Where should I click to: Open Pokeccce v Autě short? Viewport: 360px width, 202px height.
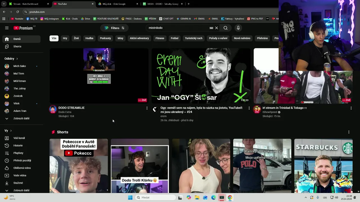coord(79,166)
